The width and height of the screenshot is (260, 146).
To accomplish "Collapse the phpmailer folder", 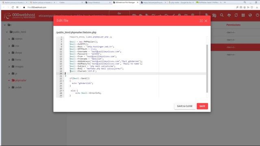I will coord(9,80).
